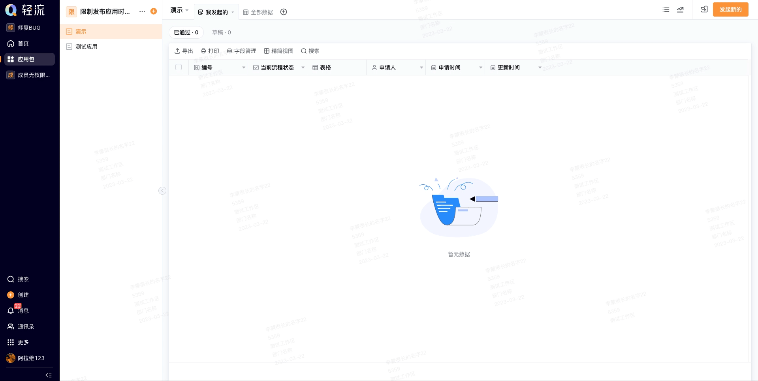Expand the 申请时间 column dropdown

481,68
